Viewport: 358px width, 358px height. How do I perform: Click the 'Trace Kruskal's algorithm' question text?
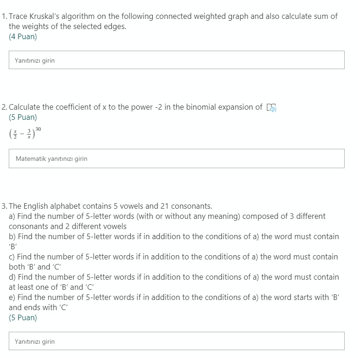tap(173, 16)
